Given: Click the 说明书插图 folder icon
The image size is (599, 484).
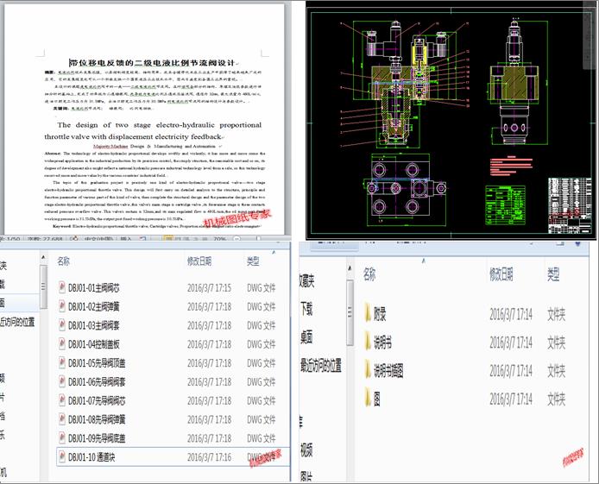Looking at the screenshot, I should pyautogui.click(x=368, y=369).
